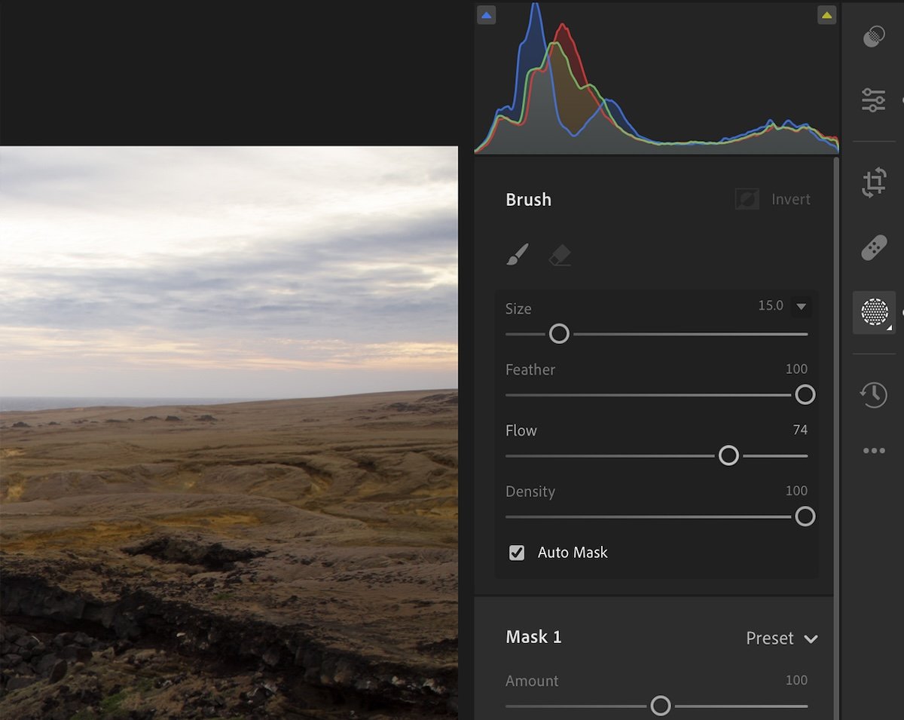
Task: Open the Crop & Rotate tool
Action: point(873,182)
